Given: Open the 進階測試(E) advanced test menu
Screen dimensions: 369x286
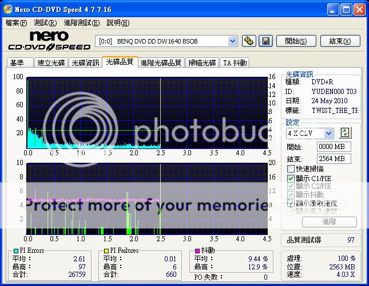Looking at the screenshot, I should pyautogui.click(x=82, y=23).
